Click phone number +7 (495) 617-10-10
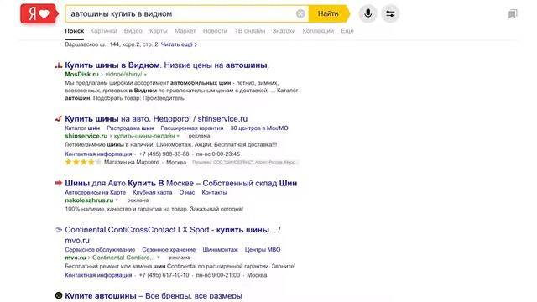 click(x=164, y=275)
